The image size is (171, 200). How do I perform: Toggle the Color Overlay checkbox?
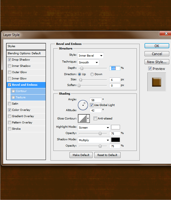click(x=9, y=110)
